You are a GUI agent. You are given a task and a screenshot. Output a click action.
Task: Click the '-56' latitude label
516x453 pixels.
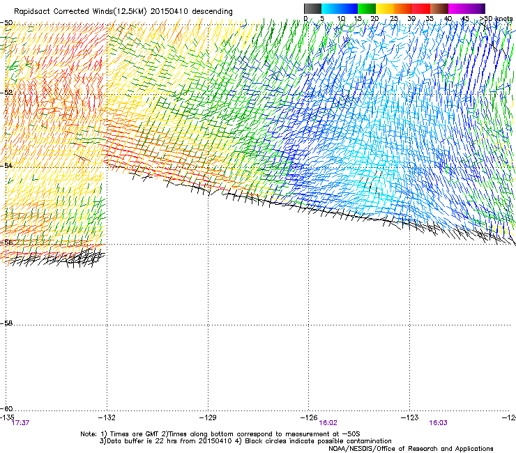[6, 242]
